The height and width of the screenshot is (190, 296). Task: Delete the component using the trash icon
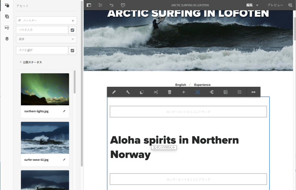coord(170,92)
